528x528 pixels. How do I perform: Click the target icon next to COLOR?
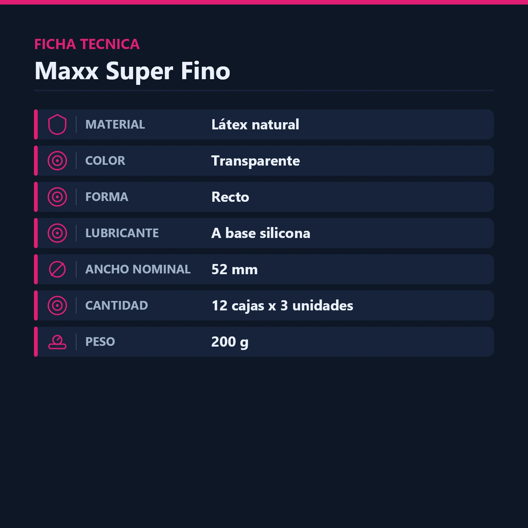57,161
